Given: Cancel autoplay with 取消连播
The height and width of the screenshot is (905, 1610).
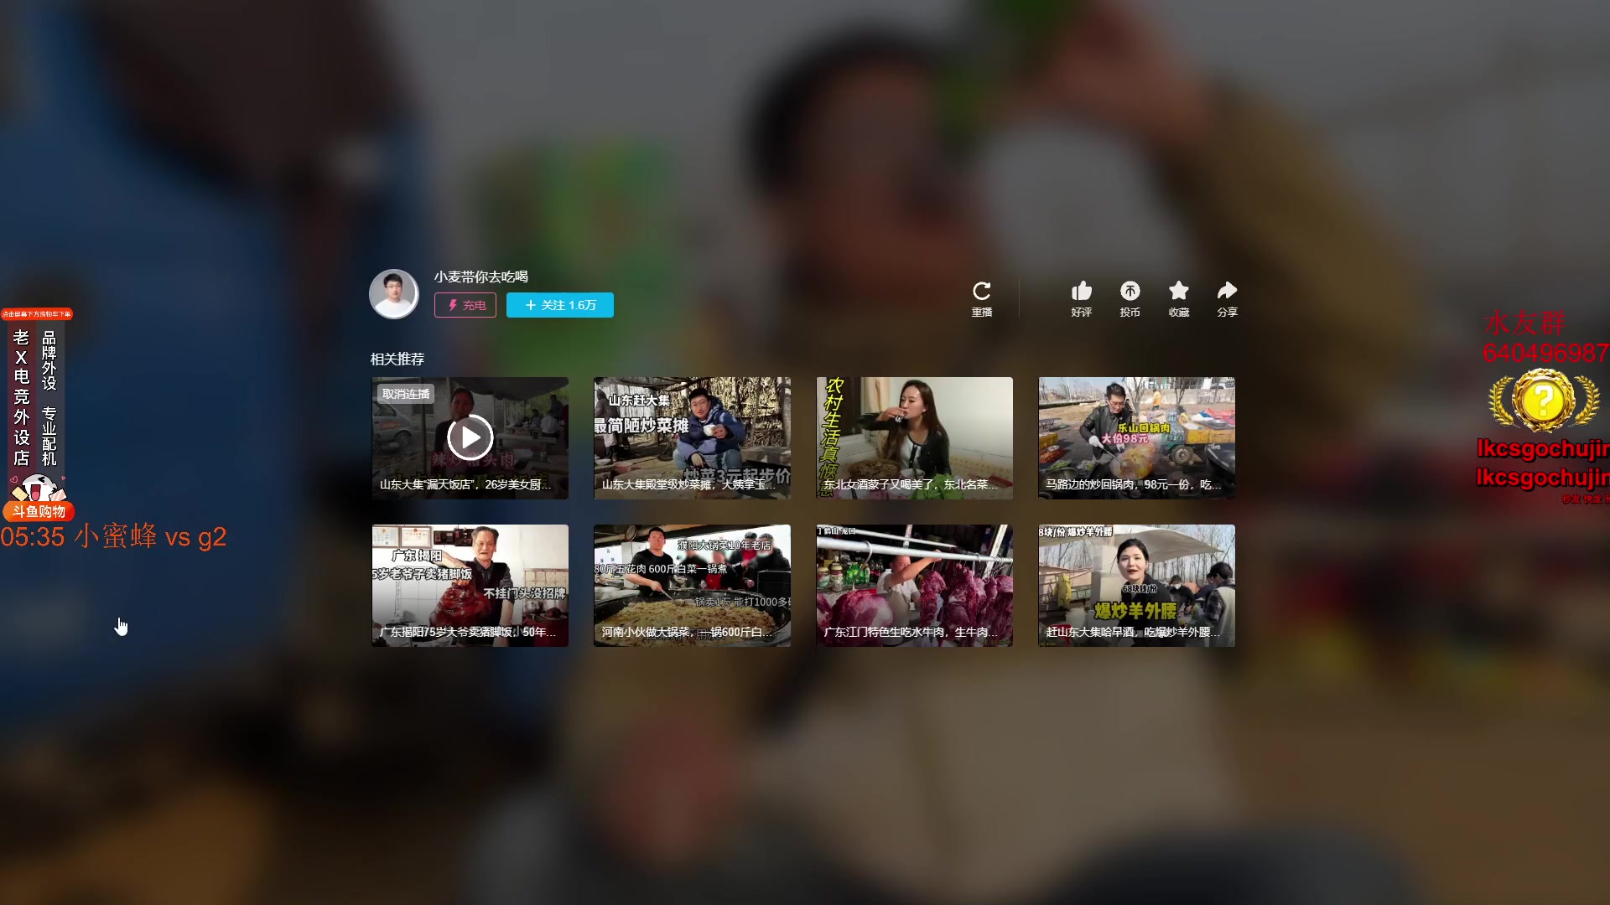Looking at the screenshot, I should pyautogui.click(x=406, y=394).
